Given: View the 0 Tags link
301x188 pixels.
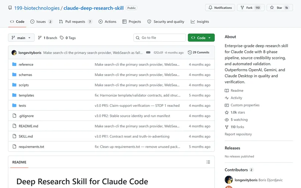Looking at the screenshot, I should pos(68,38).
